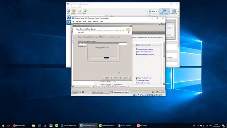The image size is (227, 128).
Task: Click View Network Connections link
Action: click(x=146, y=52)
